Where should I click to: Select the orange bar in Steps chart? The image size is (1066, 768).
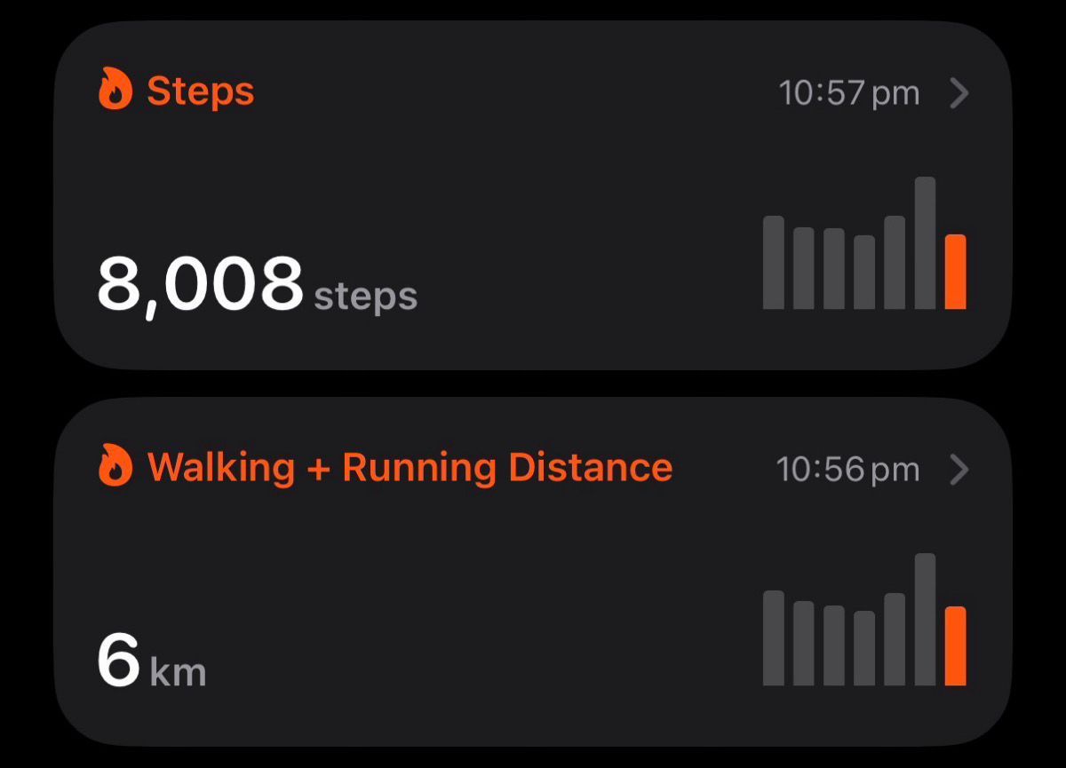pyautogui.click(x=955, y=272)
